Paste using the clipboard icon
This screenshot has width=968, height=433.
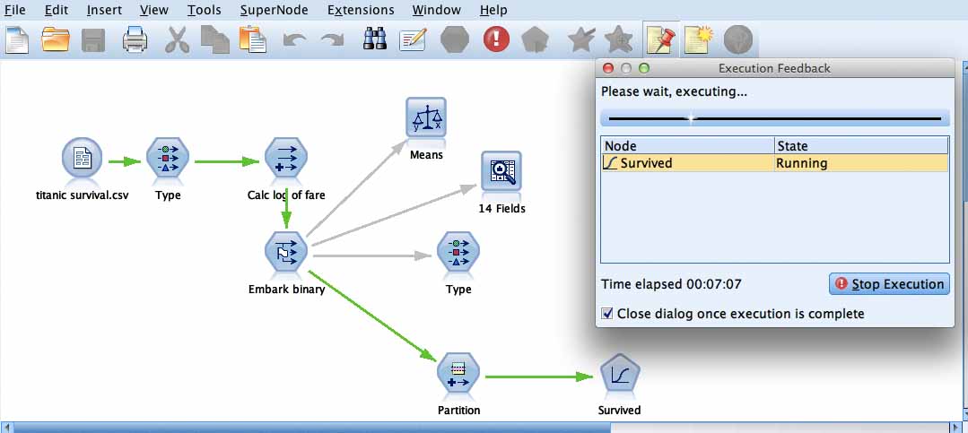click(252, 40)
